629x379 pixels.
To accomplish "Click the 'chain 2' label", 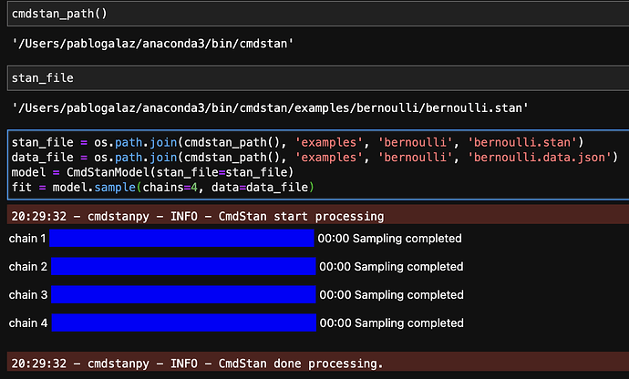I will coord(28,266).
